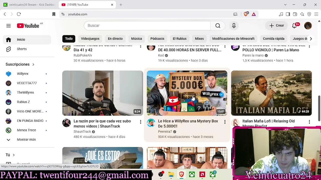Select the Mixes chip

click(x=199, y=39)
